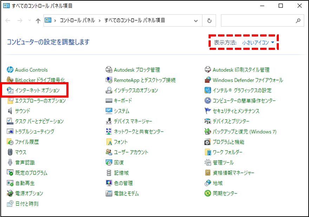Open the マウス icon
The height and width of the screenshot is (217, 309).
click(10, 152)
